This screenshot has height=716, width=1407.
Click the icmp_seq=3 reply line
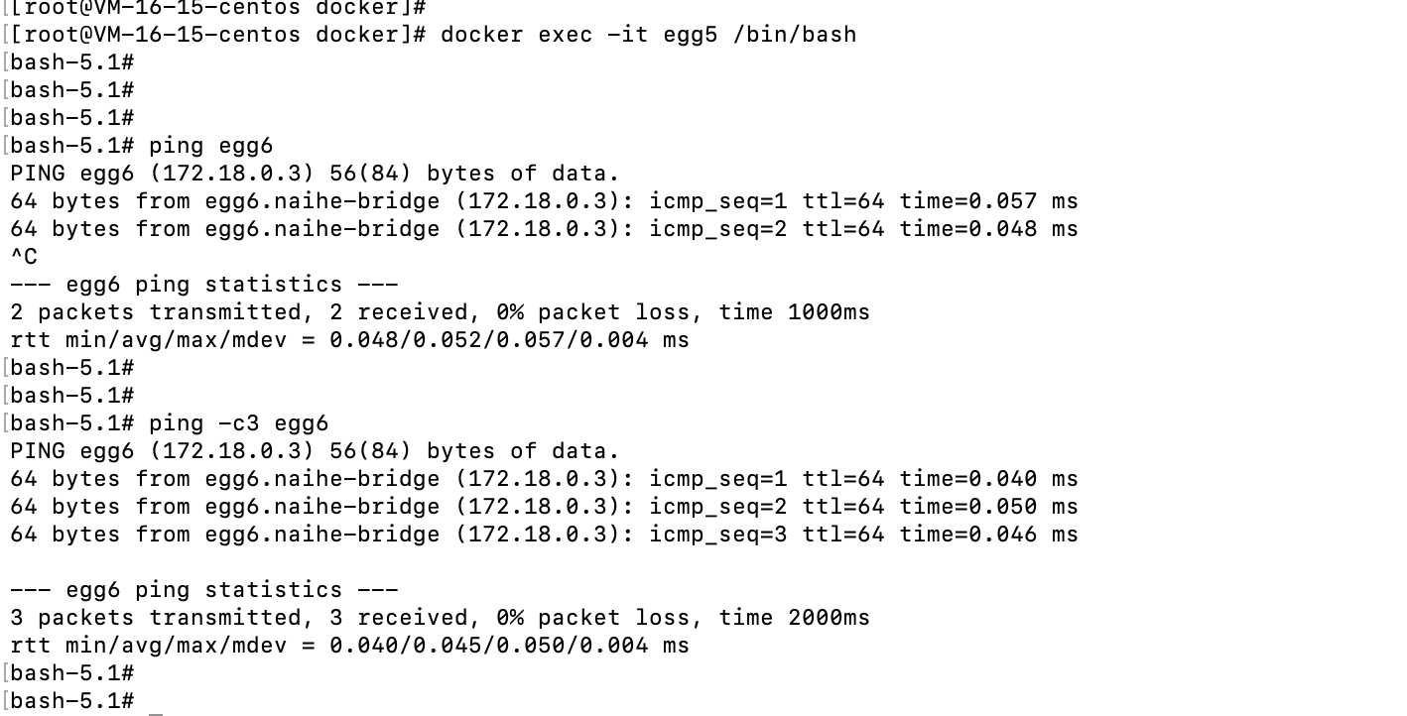click(x=544, y=535)
